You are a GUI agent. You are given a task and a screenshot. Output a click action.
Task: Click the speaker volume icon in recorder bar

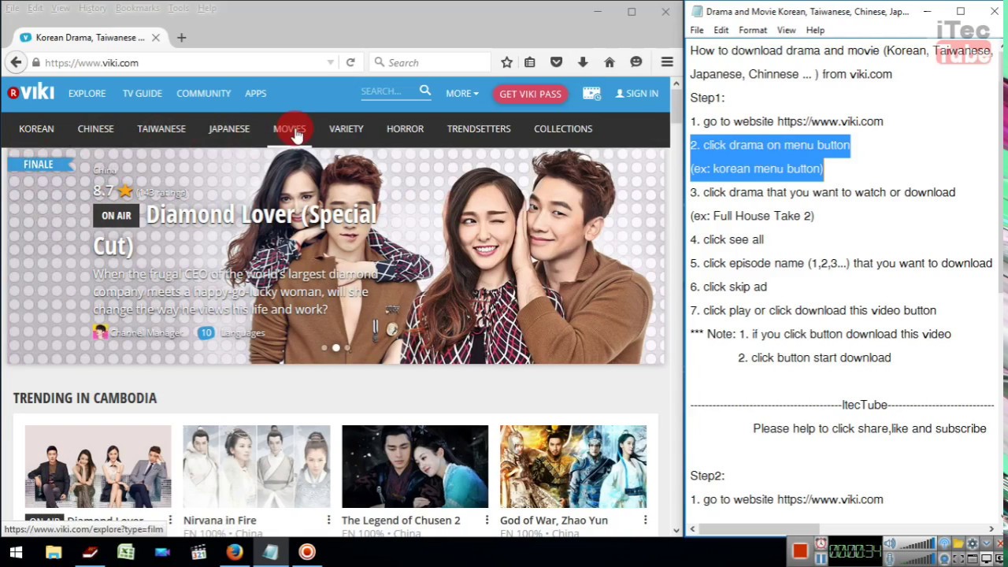[x=889, y=543]
